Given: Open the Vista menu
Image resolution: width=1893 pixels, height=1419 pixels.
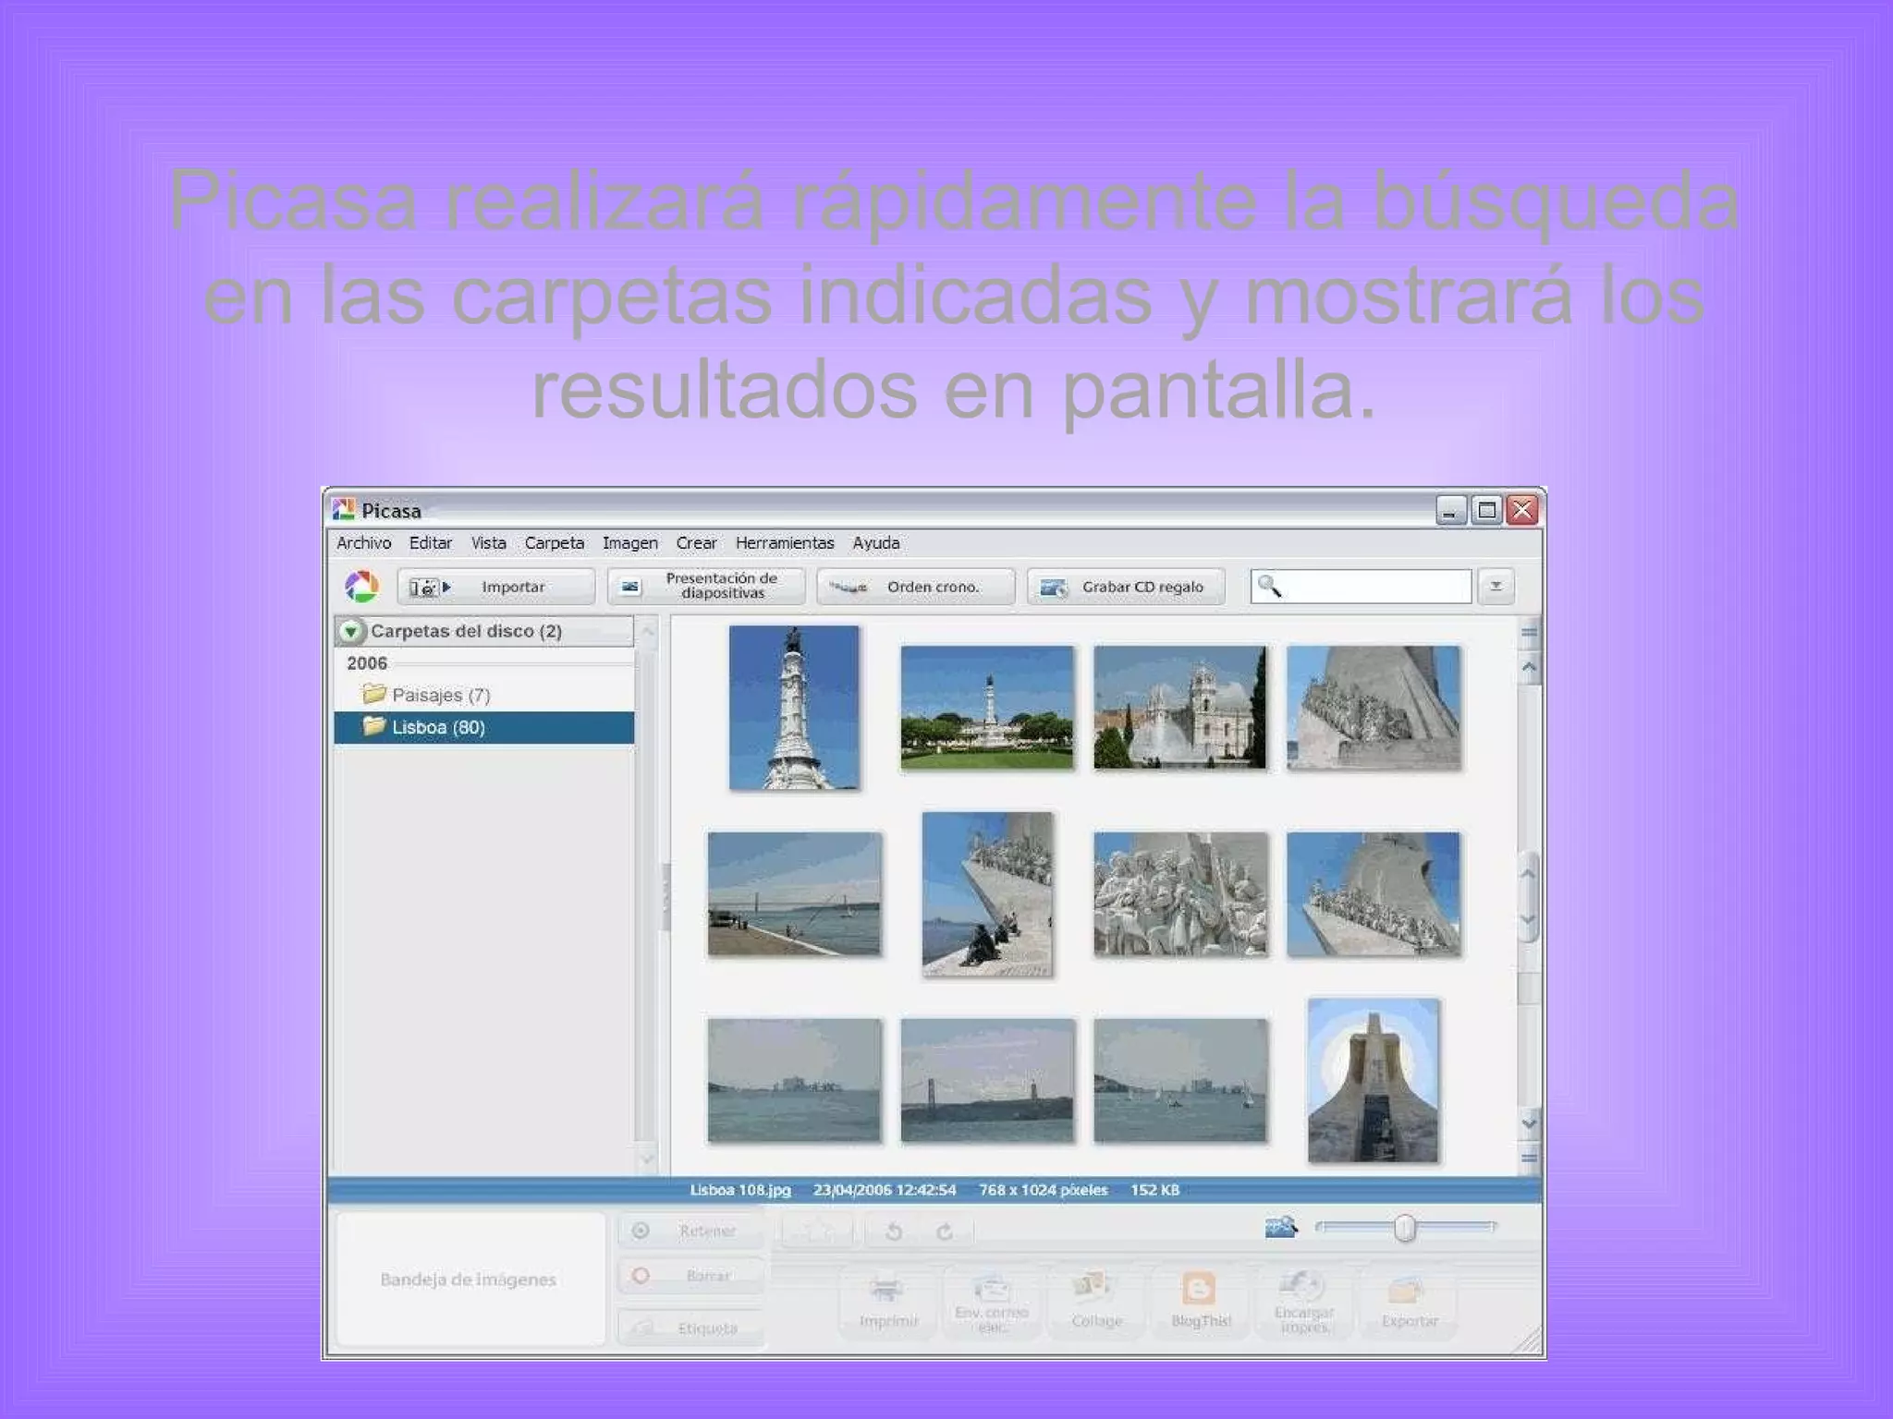Looking at the screenshot, I should click(488, 543).
